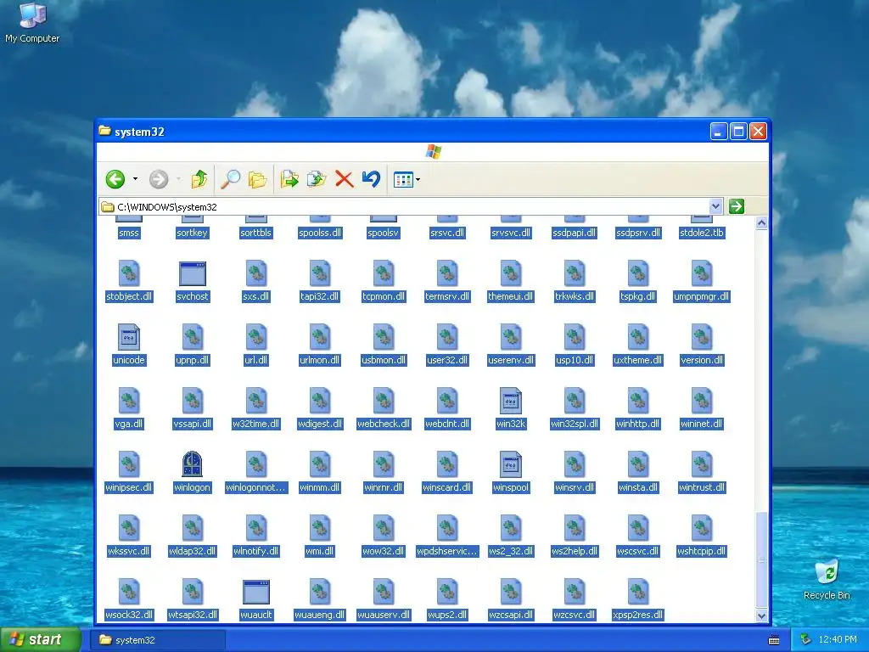Click the tapi32.dll file name

point(320,296)
